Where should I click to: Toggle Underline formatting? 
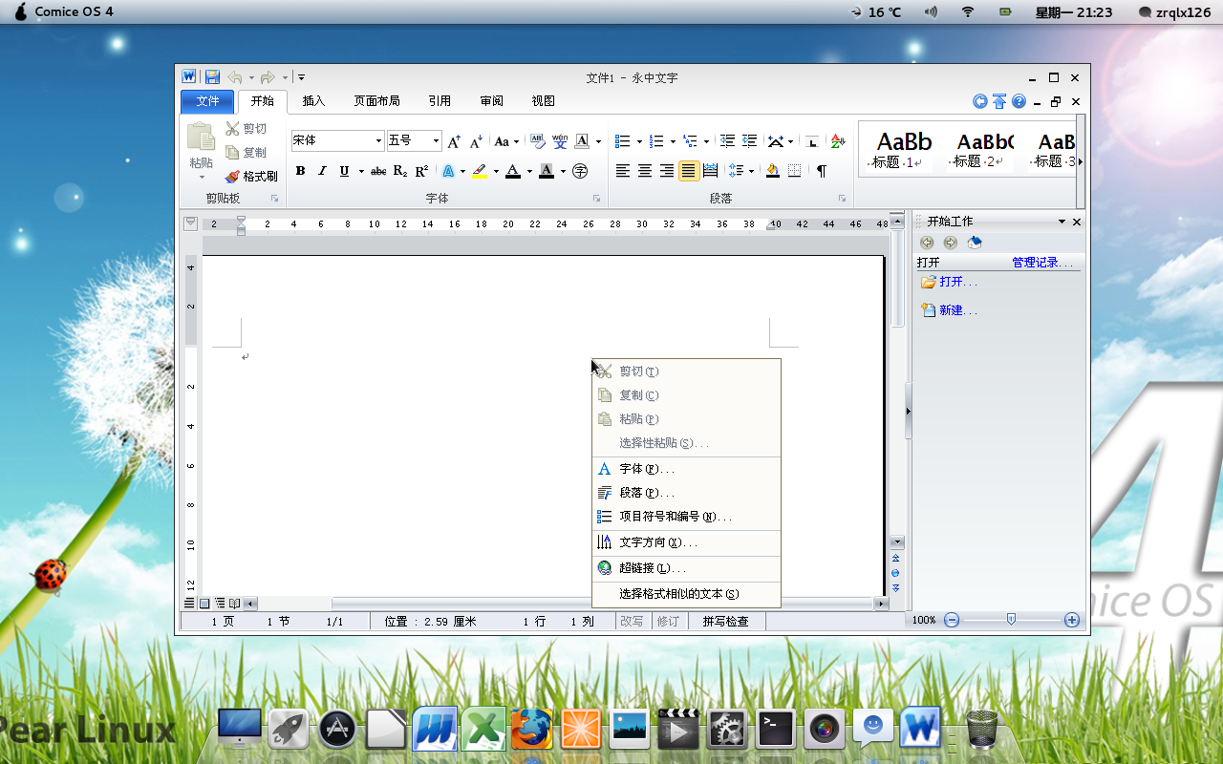pos(344,171)
